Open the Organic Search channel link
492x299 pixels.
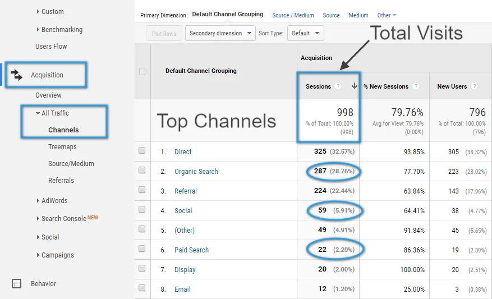196,172
